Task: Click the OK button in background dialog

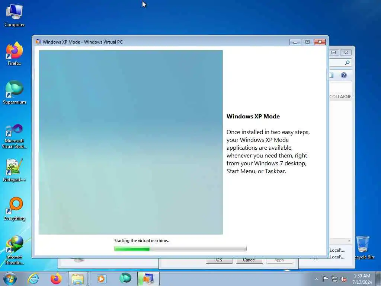Action: pyautogui.click(x=219, y=260)
